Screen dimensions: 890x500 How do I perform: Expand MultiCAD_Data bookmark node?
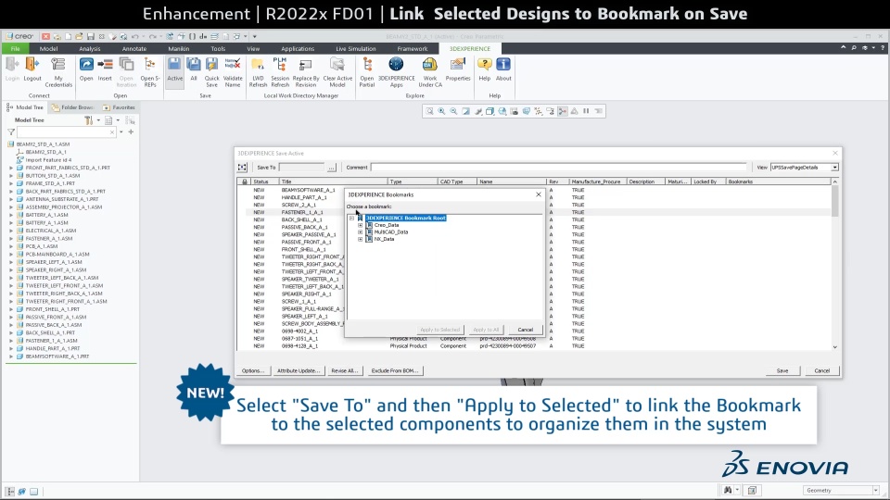360,231
